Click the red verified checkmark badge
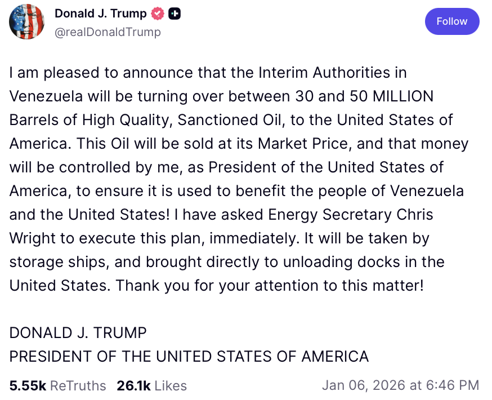 (x=158, y=14)
